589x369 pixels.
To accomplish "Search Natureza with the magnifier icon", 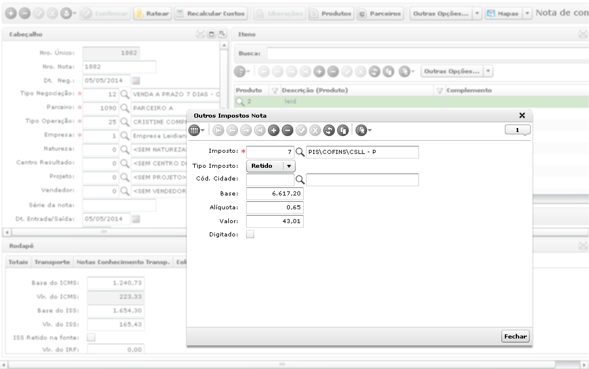I will coord(124,149).
